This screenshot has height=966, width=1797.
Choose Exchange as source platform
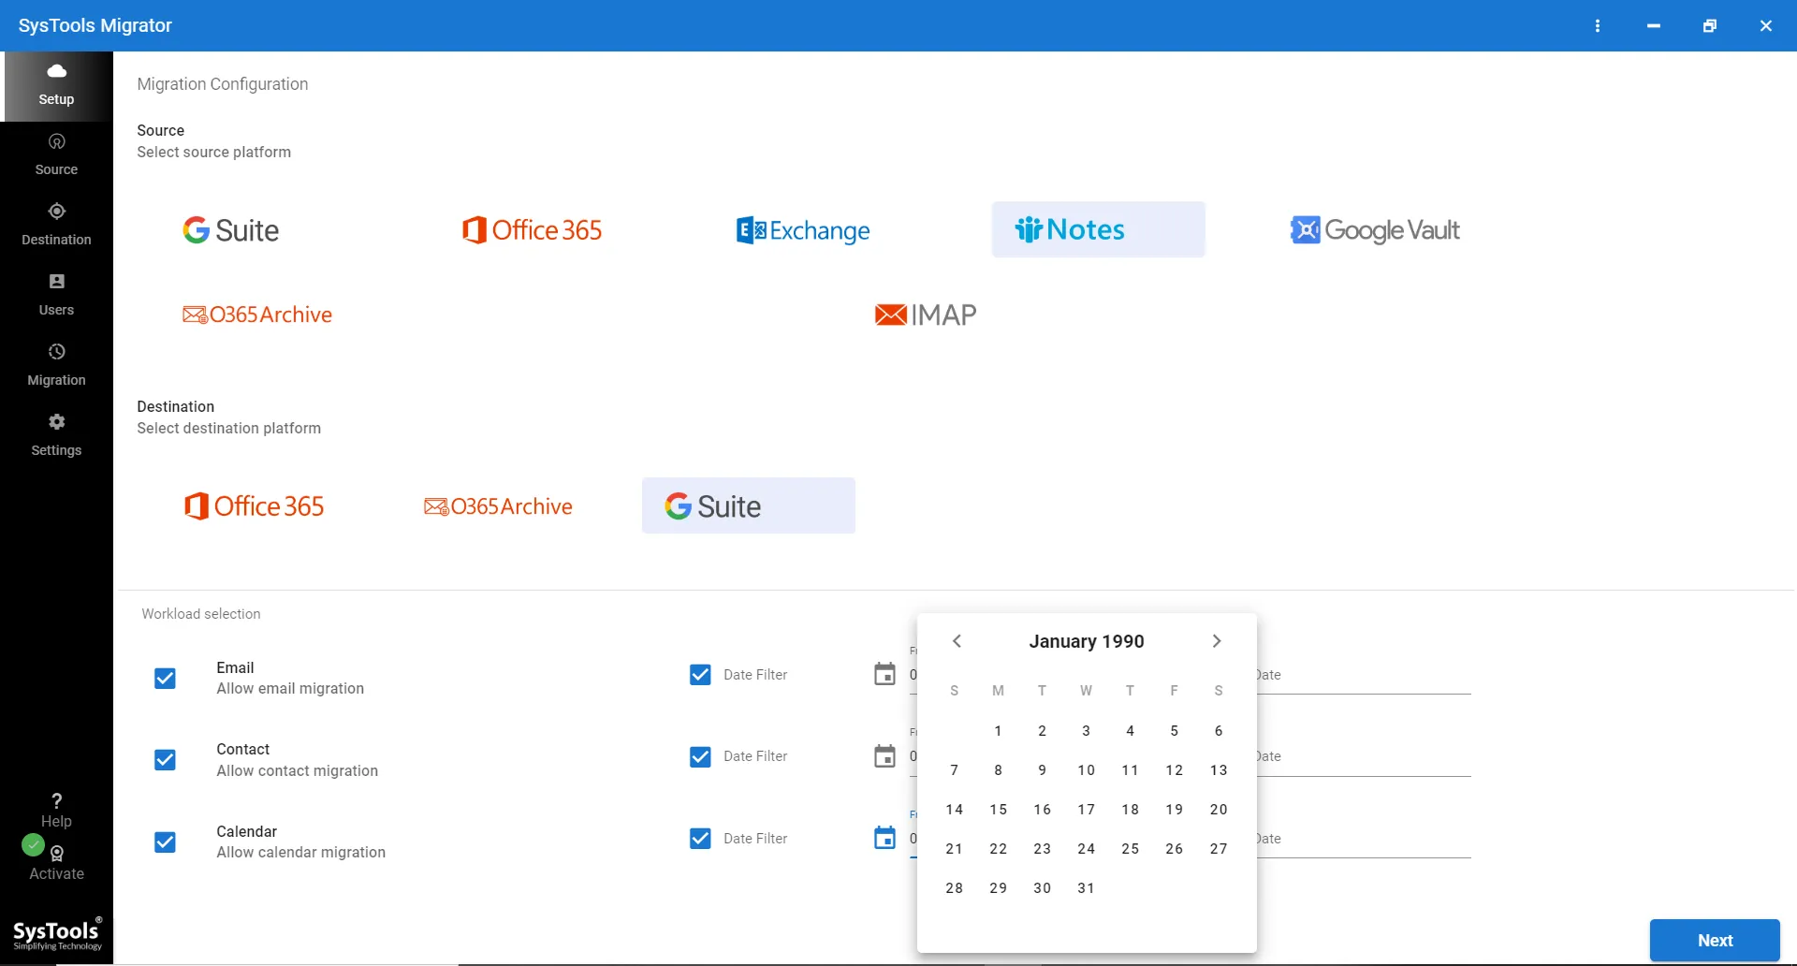pyautogui.click(x=803, y=230)
